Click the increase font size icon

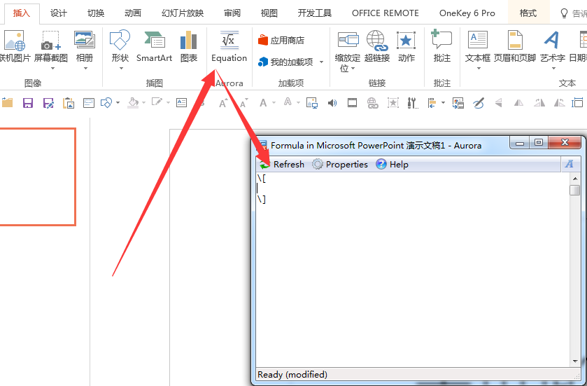pyautogui.click(x=223, y=103)
